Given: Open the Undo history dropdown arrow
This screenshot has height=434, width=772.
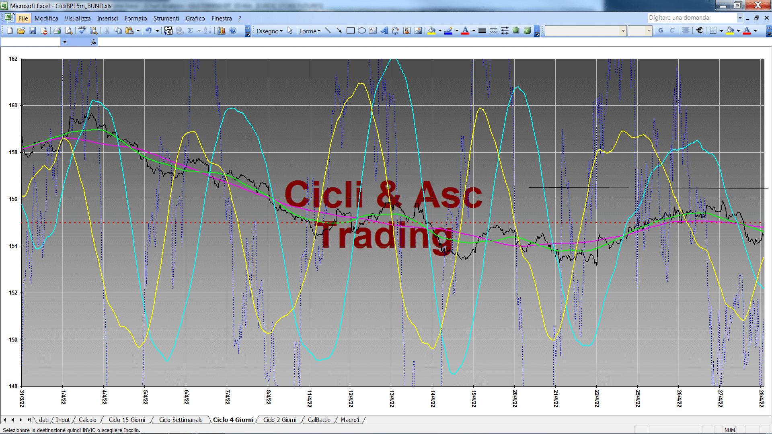Looking at the screenshot, I should point(157,31).
